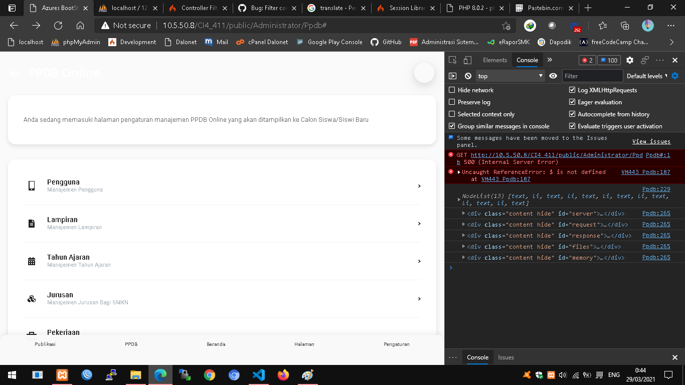Enable the Hide network checkbox
The image size is (685, 385).
pyautogui.click(x=452, y=90)
